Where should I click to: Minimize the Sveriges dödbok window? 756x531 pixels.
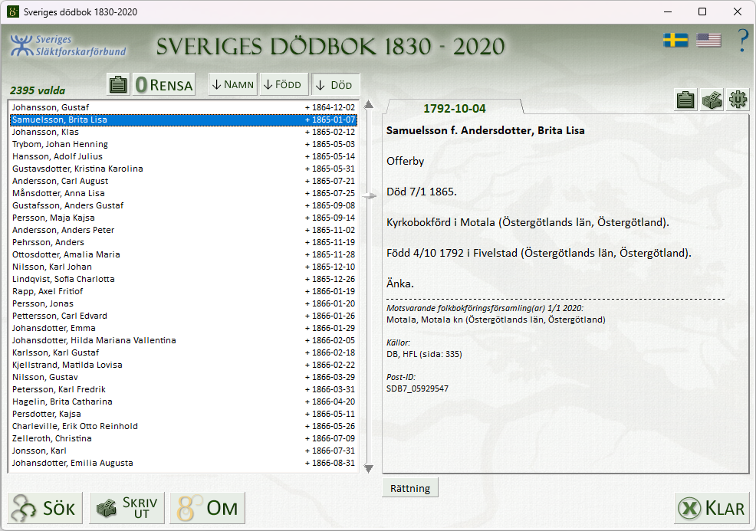tap(668, 11)
